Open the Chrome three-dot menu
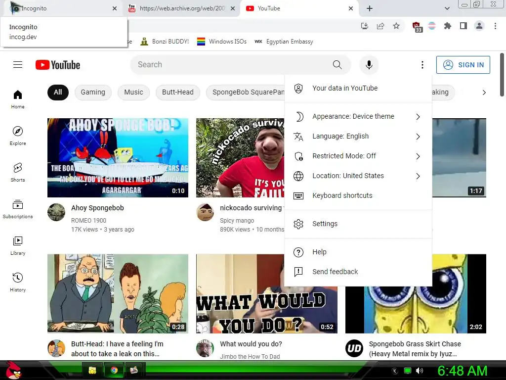 (495, 26)
